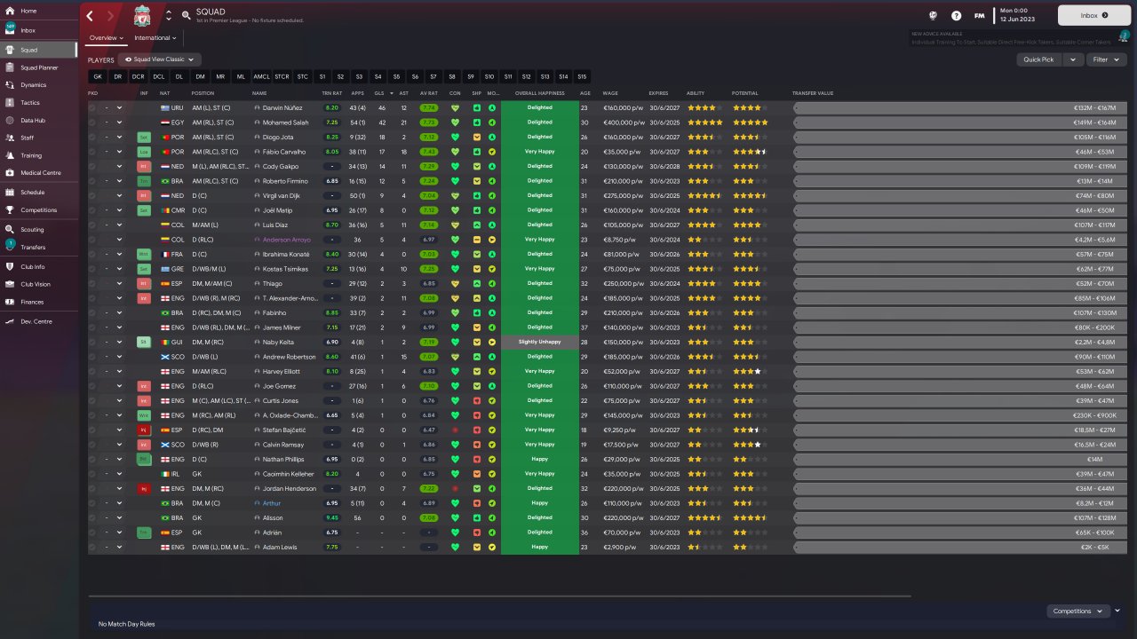
Task: Open Competitions in the sidebar
Action: coord(38,210)
